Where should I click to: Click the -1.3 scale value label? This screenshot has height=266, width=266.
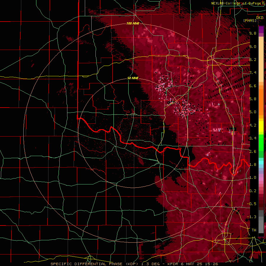click(252, 217)
